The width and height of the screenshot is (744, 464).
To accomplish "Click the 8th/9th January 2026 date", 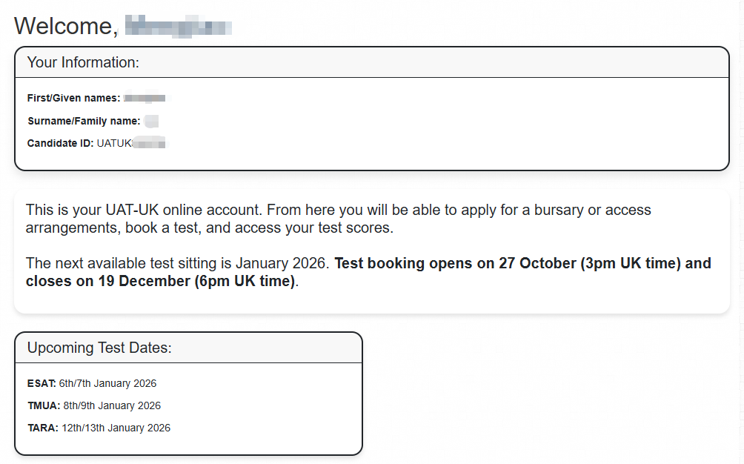I will point(112,405).
